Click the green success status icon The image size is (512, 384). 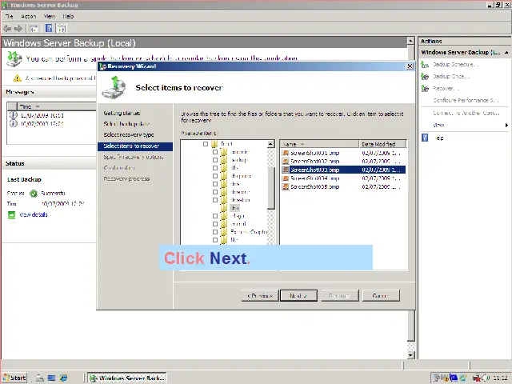point(34,194)
